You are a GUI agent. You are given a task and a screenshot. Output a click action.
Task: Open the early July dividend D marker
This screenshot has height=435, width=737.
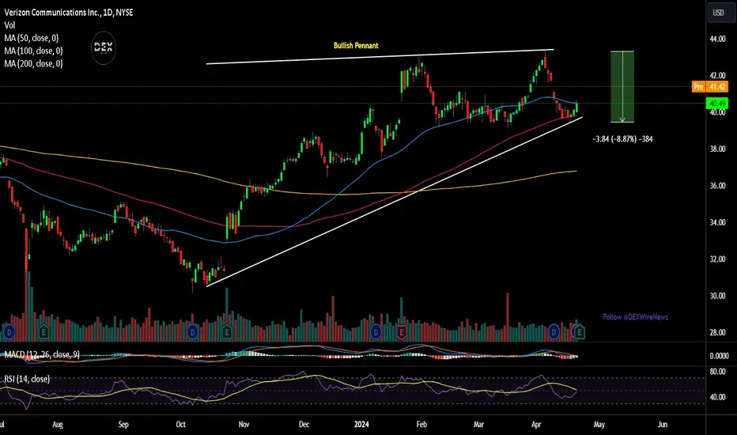pos(9,332)
